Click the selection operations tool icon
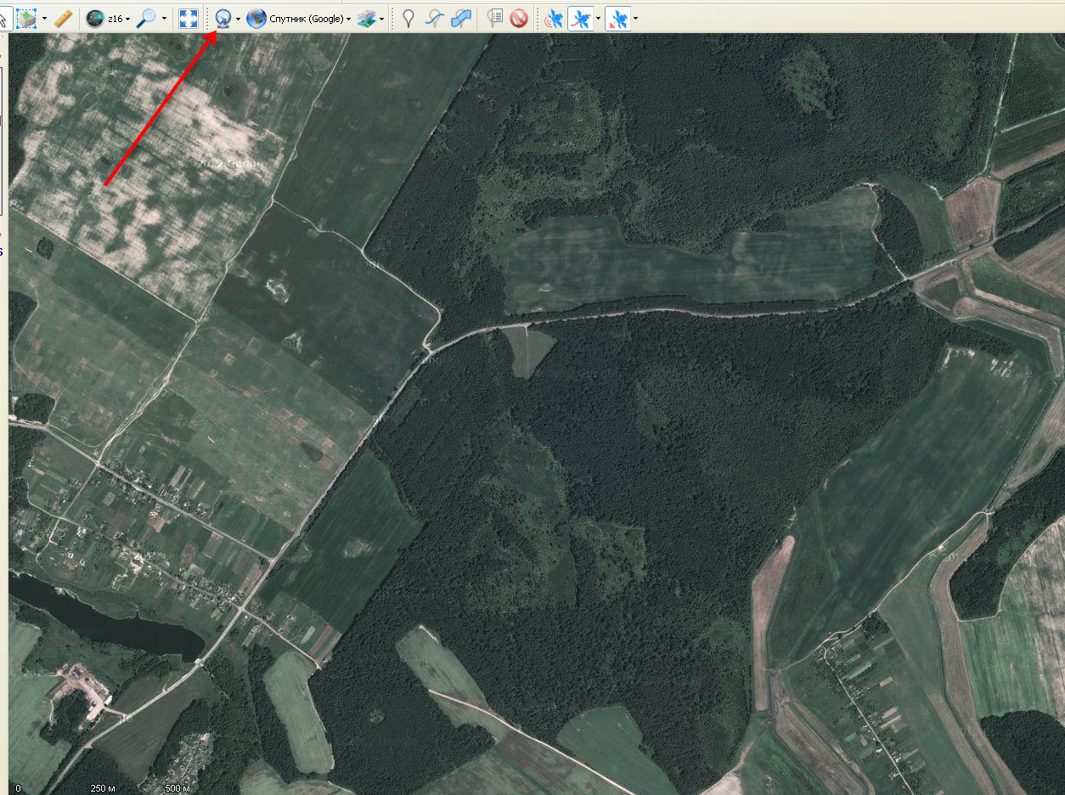Screen dimensions: 1065x795 tap(26, 18)
